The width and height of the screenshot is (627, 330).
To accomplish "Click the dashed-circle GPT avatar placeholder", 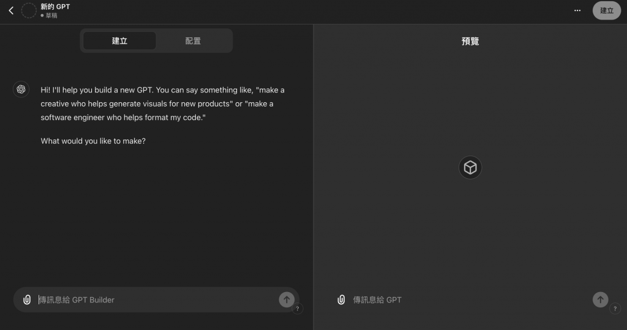I will [x=29, y=10].
